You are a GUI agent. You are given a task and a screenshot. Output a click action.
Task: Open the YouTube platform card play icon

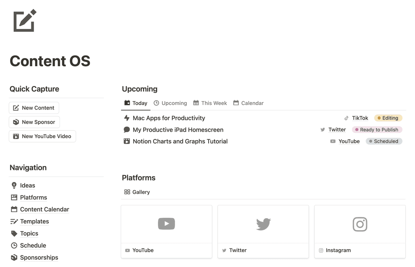coord(166,223)
